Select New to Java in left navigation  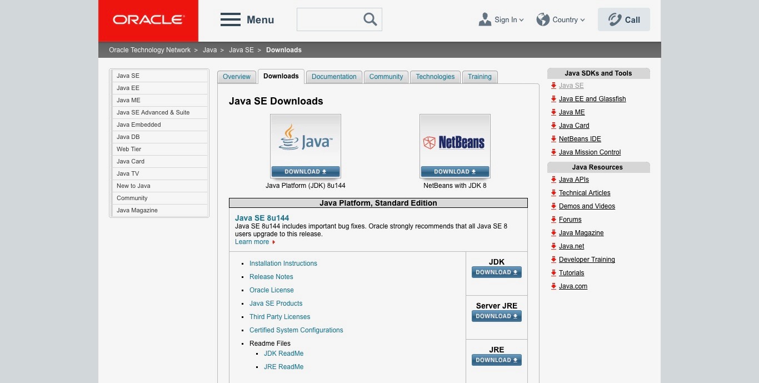click(160, 186)
